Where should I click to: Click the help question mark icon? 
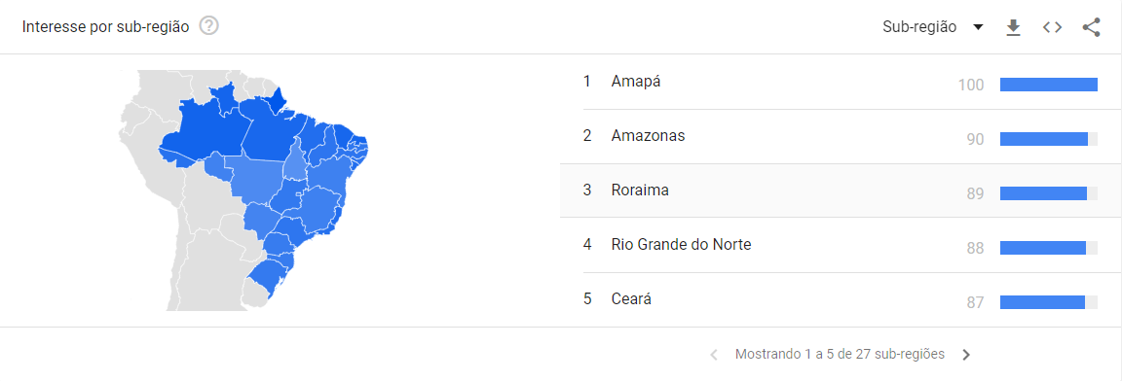(209, 26)
